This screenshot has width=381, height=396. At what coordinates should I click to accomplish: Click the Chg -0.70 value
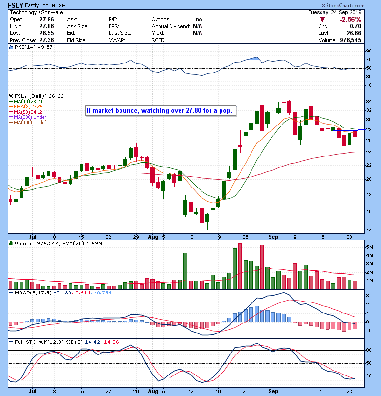(x=354, y=26)
